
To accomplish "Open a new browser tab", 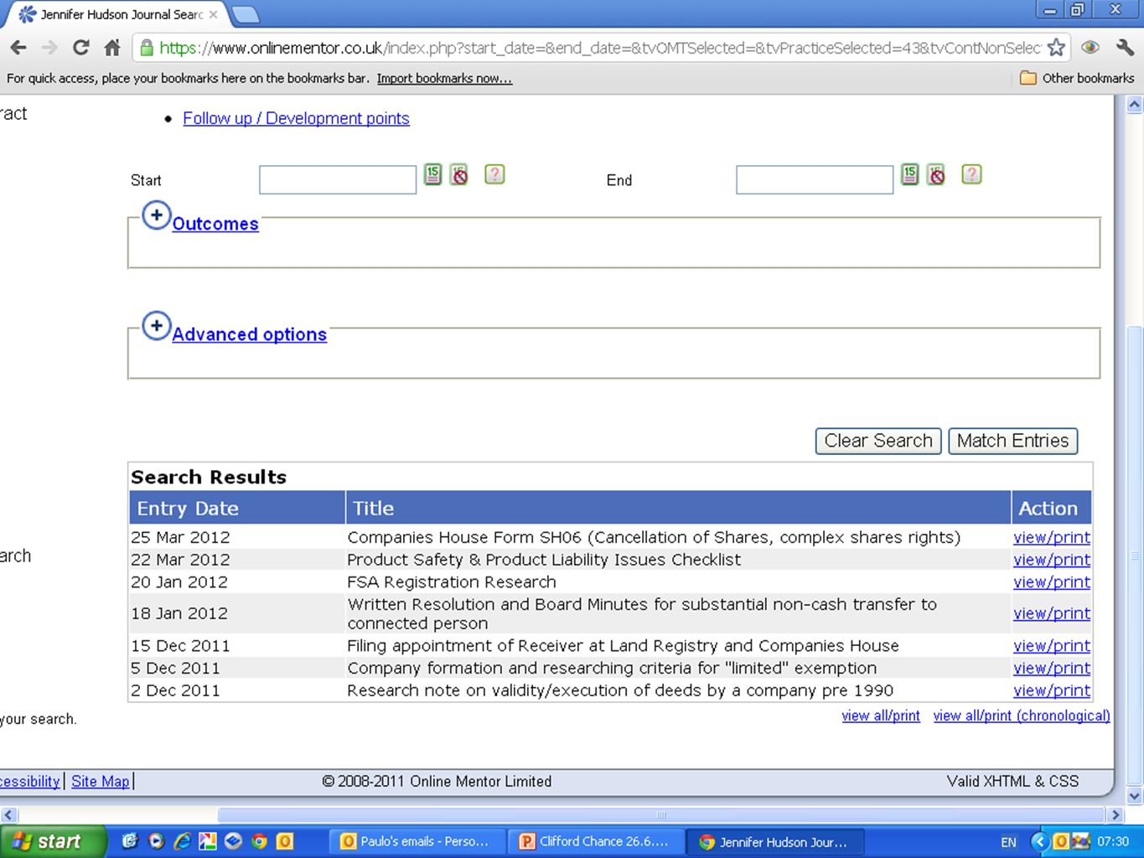I will point(245,14).
